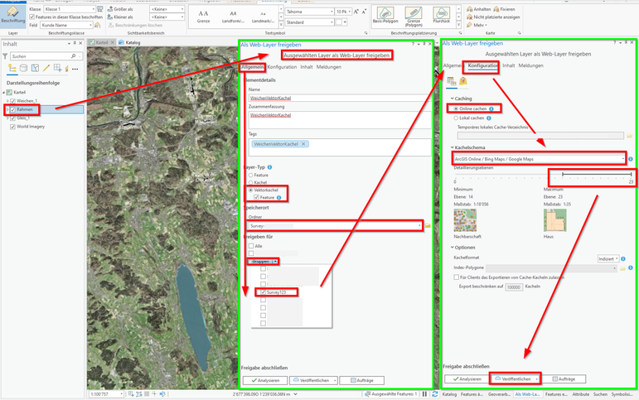Viewport: 639px width, 400px height.
Task: Click Veröffentlichen in the right share pane
Action: 516,378
